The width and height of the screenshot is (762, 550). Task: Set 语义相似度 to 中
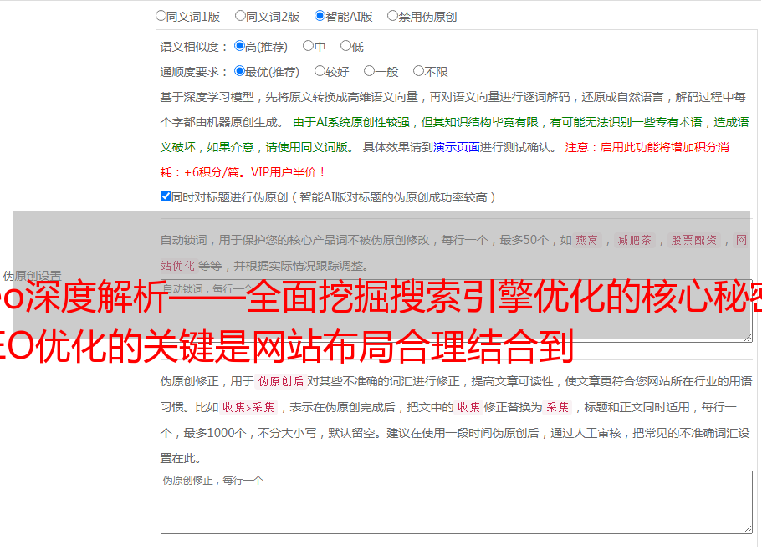tap(308, 46)
